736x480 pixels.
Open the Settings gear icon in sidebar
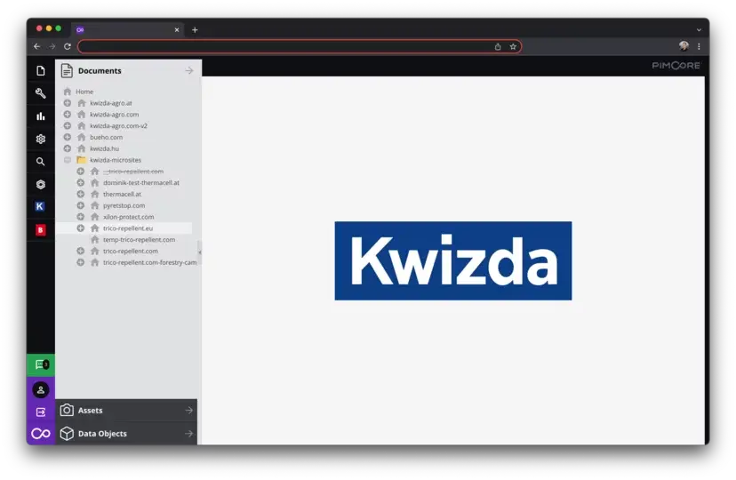coord(41,139)
